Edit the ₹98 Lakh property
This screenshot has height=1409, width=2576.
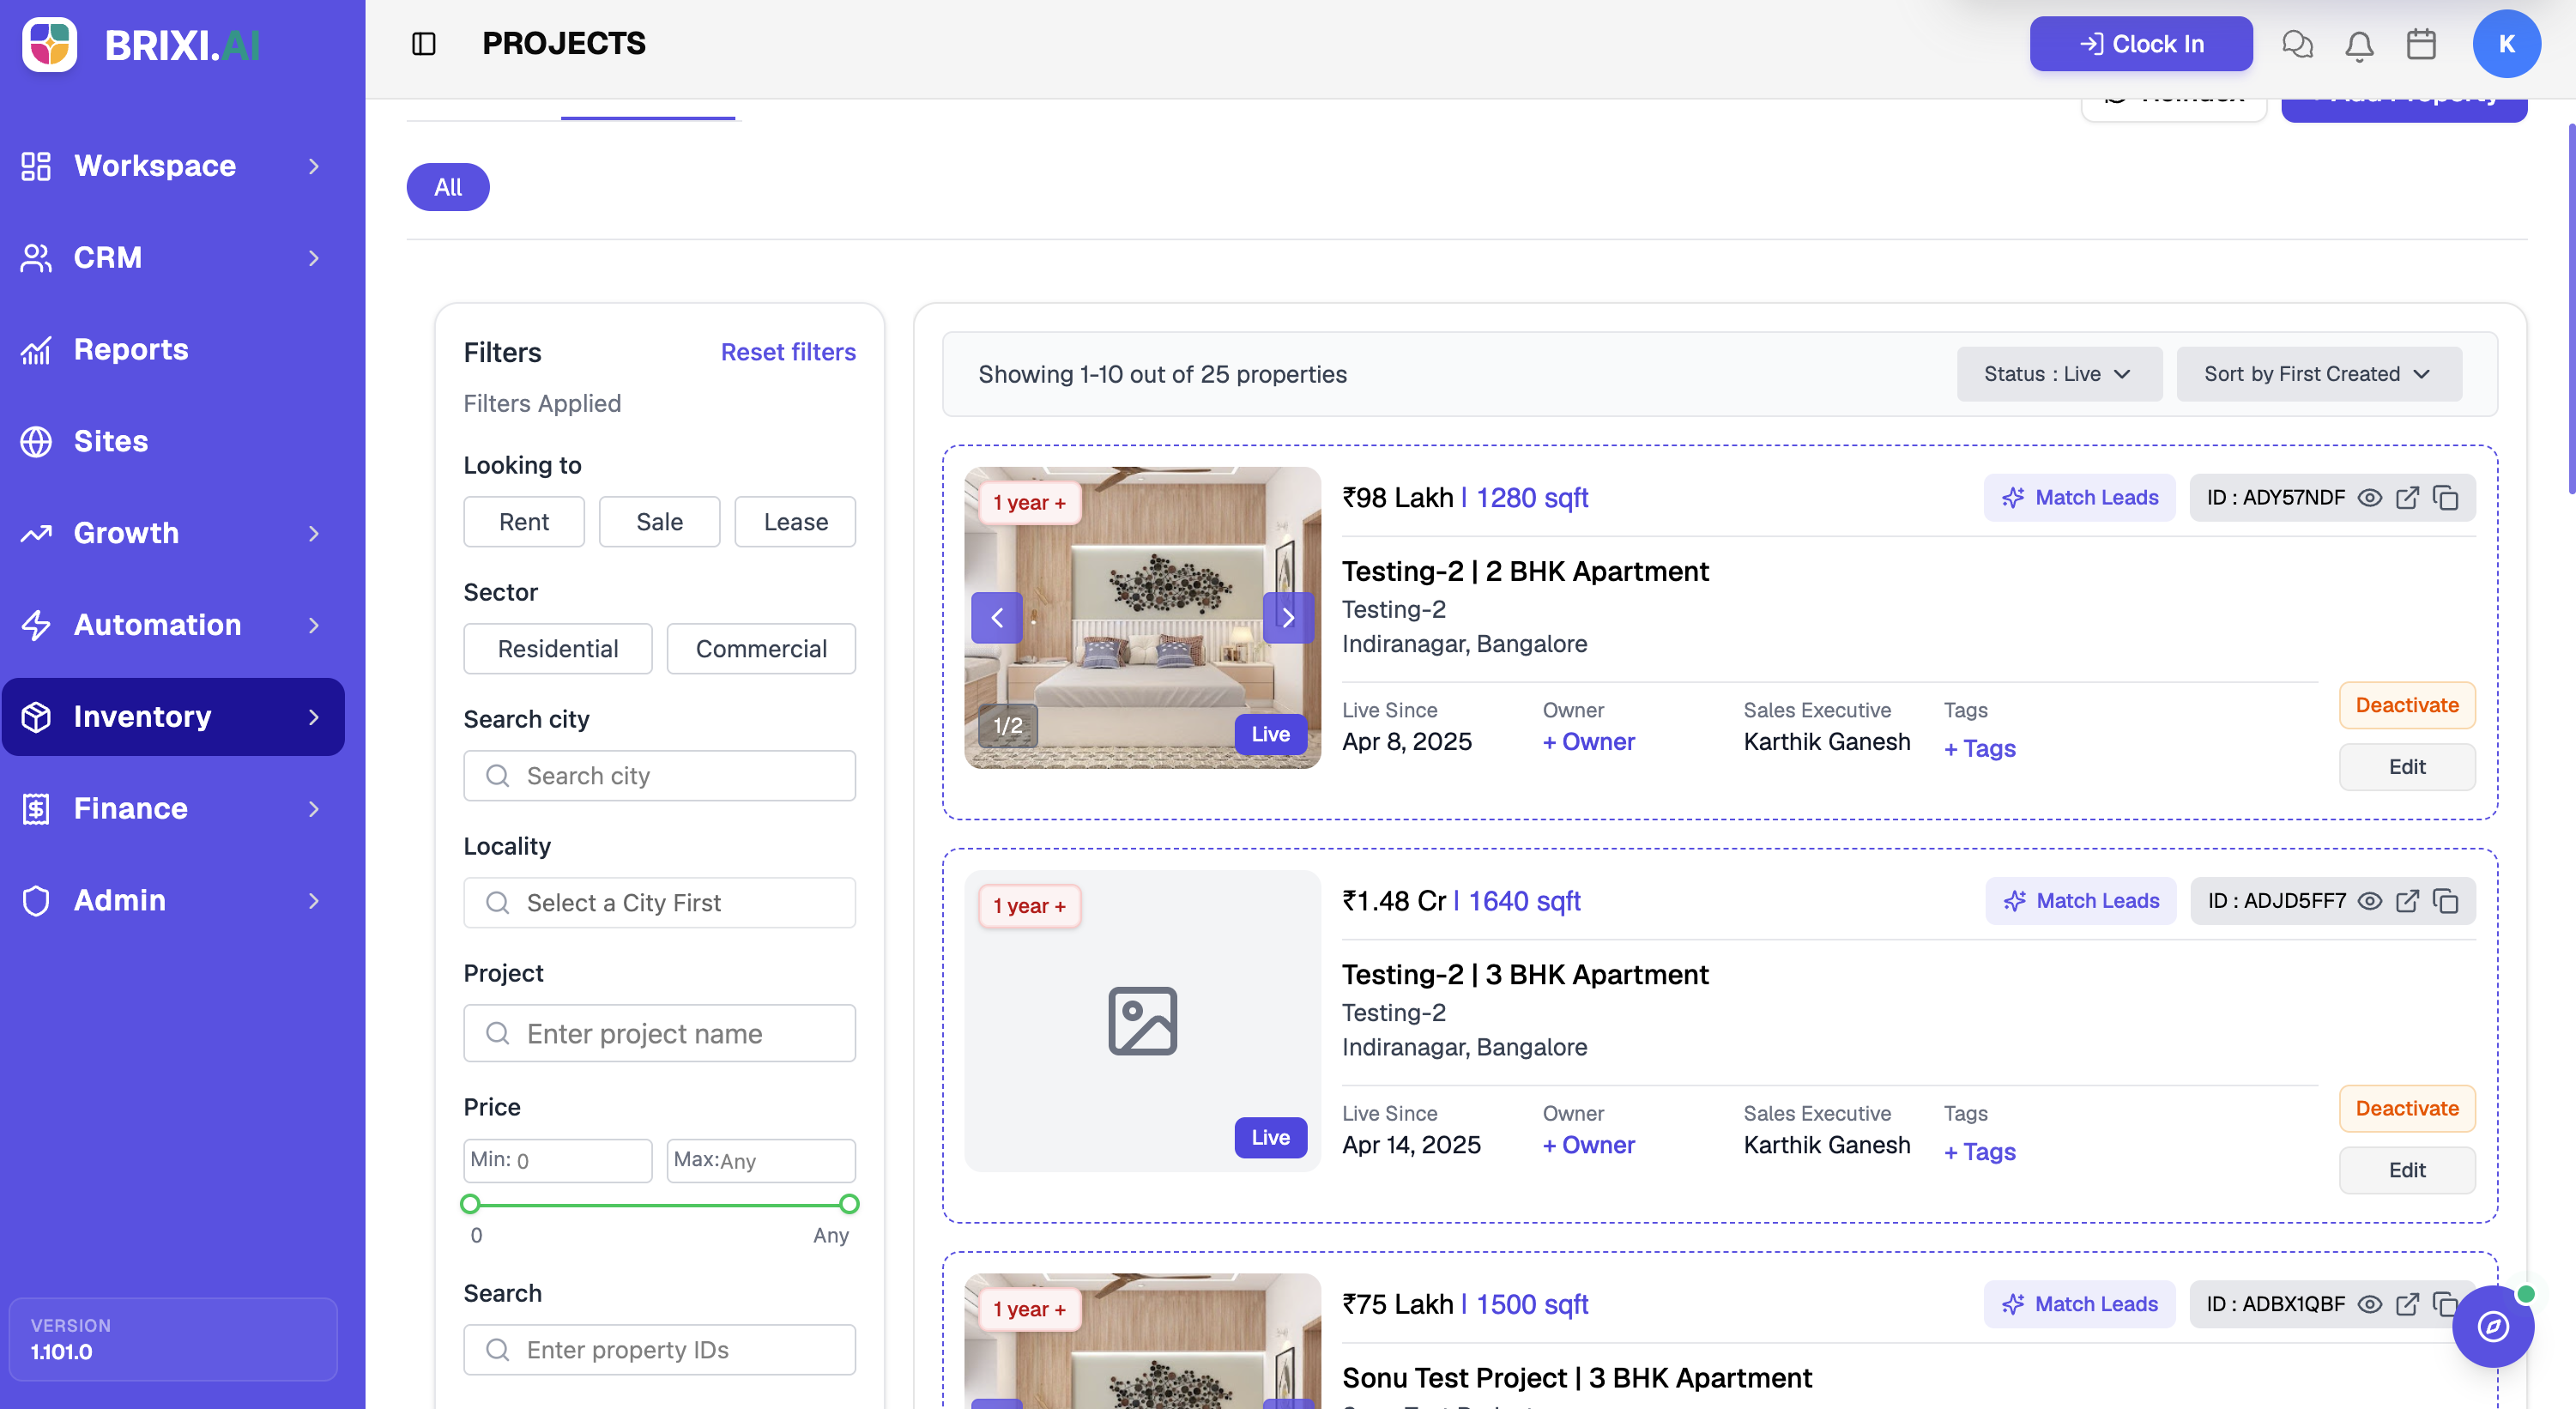(x=2406, y=767)
